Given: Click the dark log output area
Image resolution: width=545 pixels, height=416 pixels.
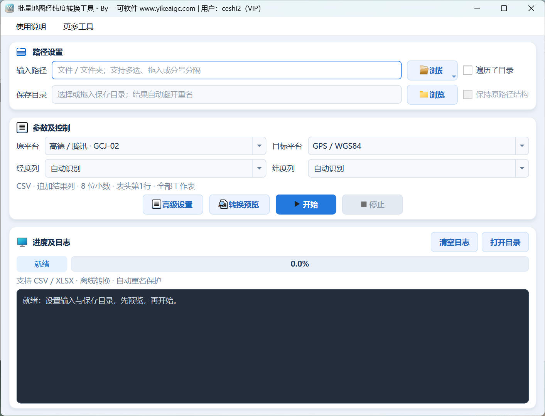Looking at the screenshot, I should click(x=273, y=346).
